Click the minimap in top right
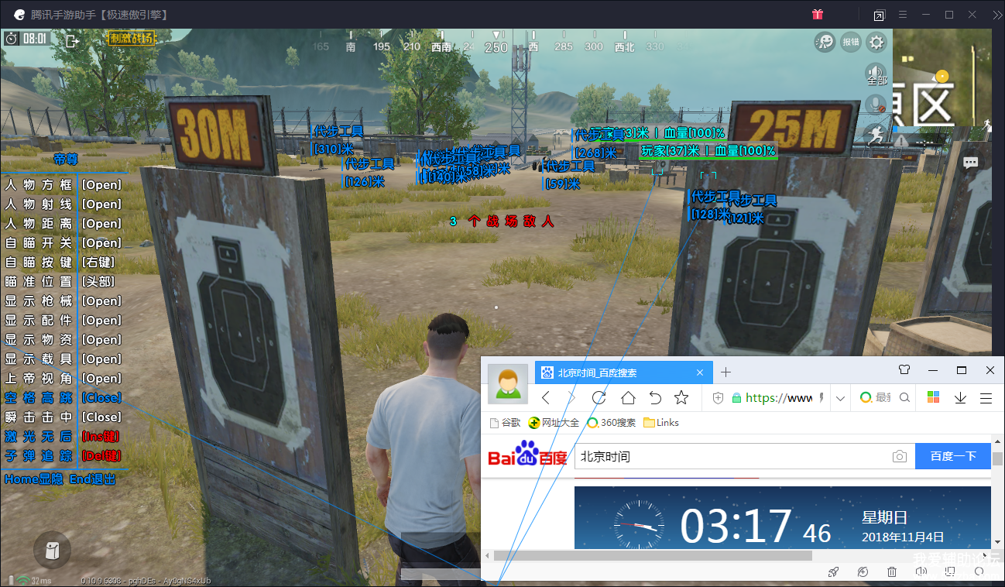 [x=942, y=77]
